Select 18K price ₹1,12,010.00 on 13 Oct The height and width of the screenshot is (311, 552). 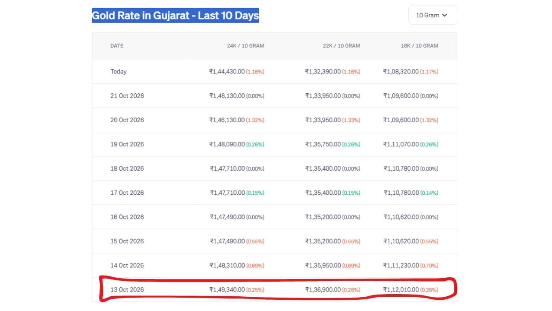click(401, 289)
